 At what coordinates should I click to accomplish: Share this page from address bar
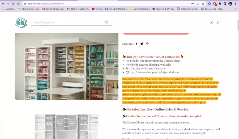click(198, 4)
